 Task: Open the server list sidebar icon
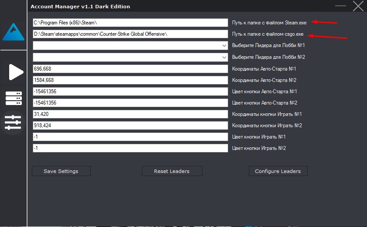click(x=14, y=98)
